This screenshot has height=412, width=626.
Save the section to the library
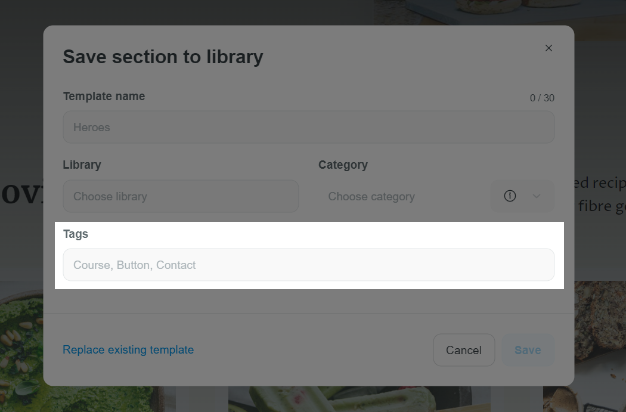[x=528, y=350]
